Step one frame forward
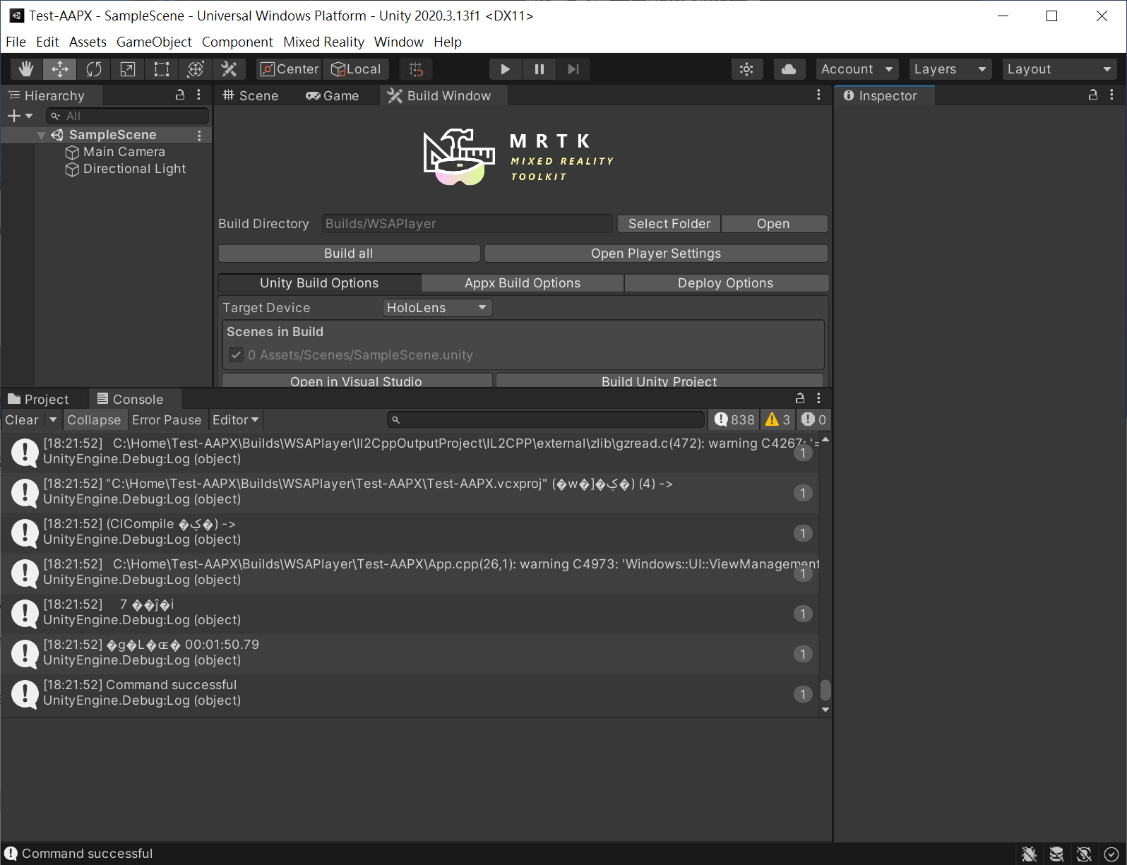This screenshot has width=1127, height=865. point(573,69)
